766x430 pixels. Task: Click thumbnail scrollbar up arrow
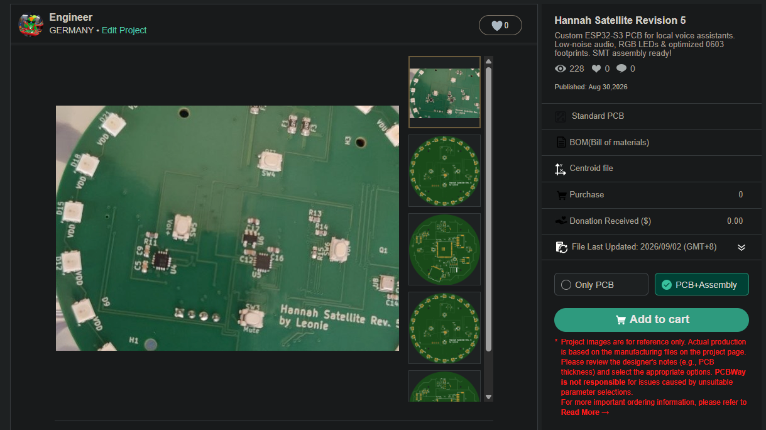click(488, 62)
